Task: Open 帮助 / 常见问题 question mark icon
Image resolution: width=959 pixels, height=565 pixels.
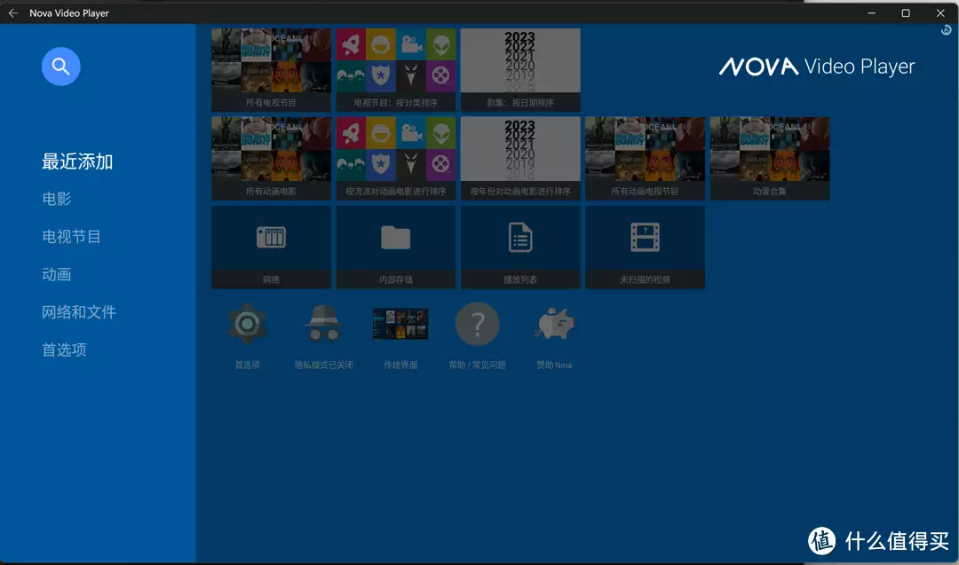Action: pos(478,324)
